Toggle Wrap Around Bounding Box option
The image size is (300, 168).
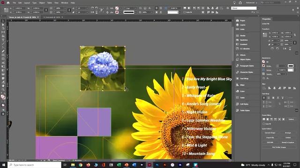pos(269,98)
